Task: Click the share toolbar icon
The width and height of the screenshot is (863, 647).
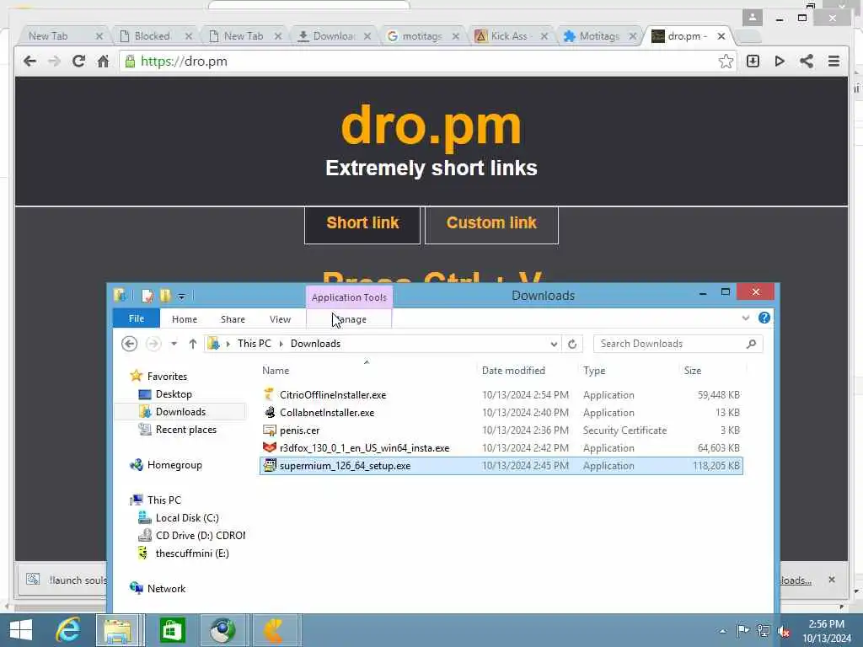Action: coord(807,61)
